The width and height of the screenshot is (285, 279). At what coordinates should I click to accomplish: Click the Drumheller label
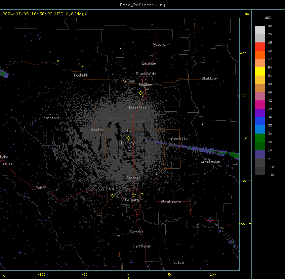pos(211,161)
